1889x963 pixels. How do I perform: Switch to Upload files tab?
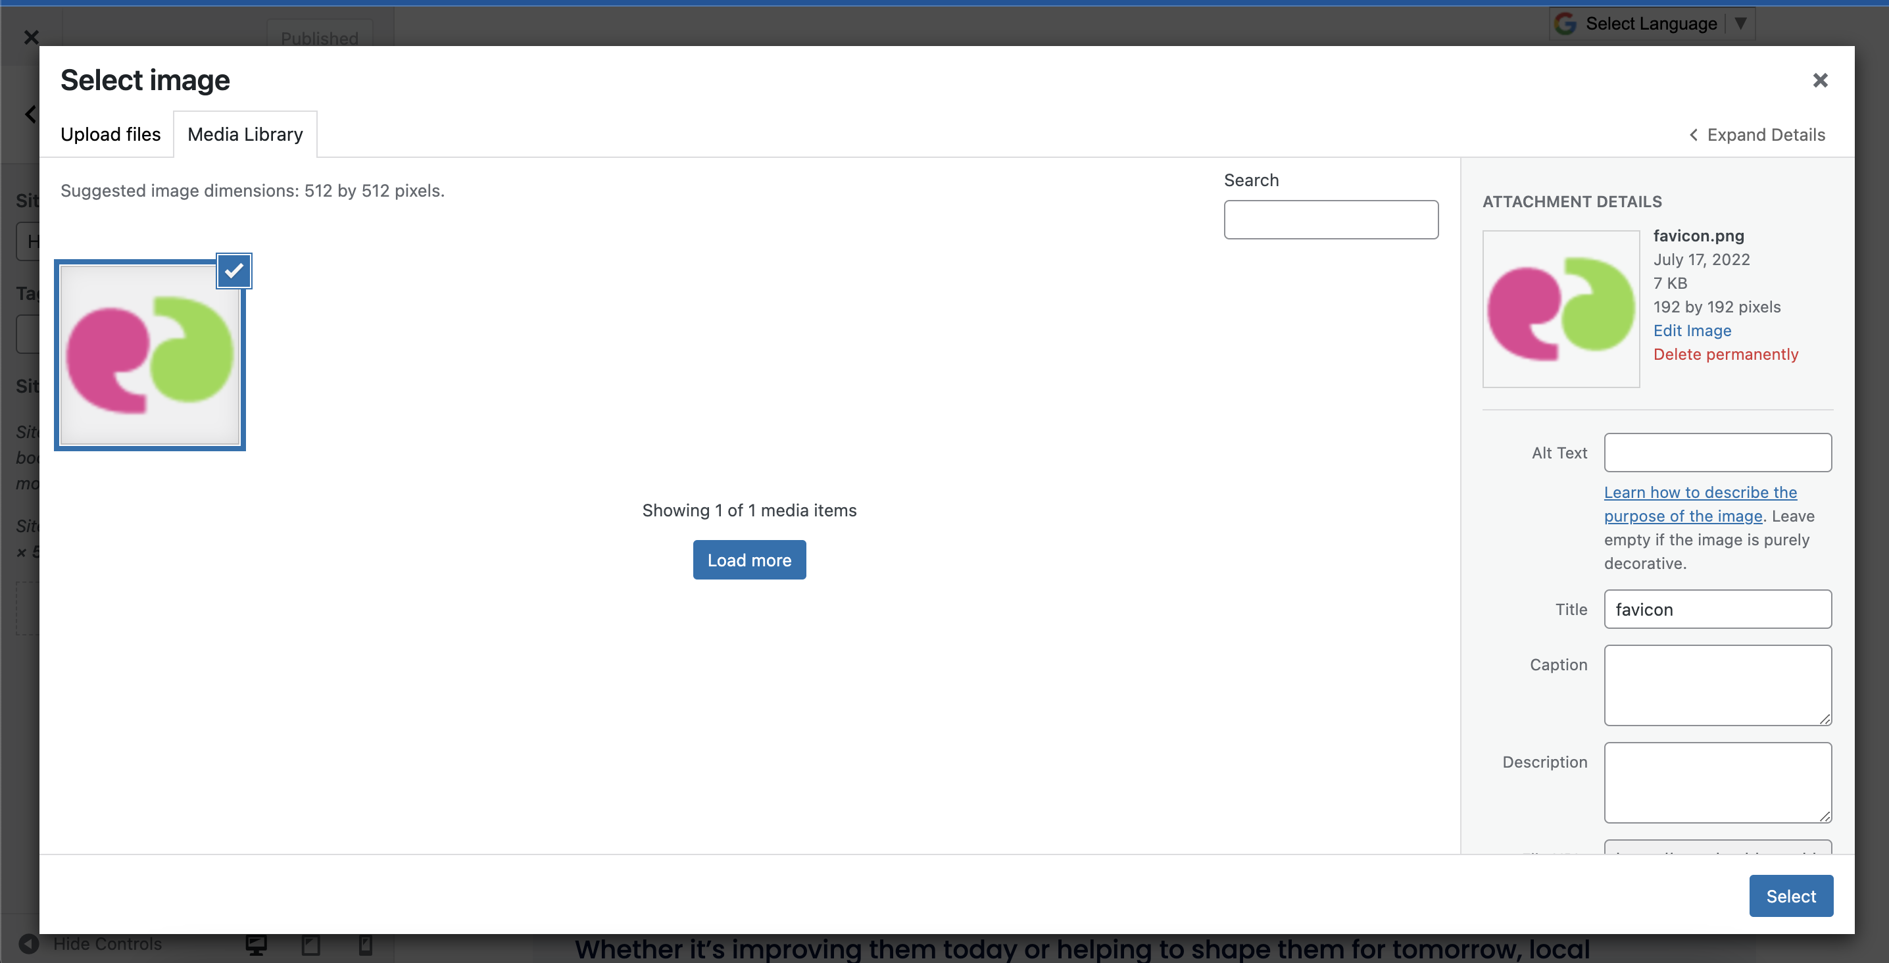tap(110, 134)
